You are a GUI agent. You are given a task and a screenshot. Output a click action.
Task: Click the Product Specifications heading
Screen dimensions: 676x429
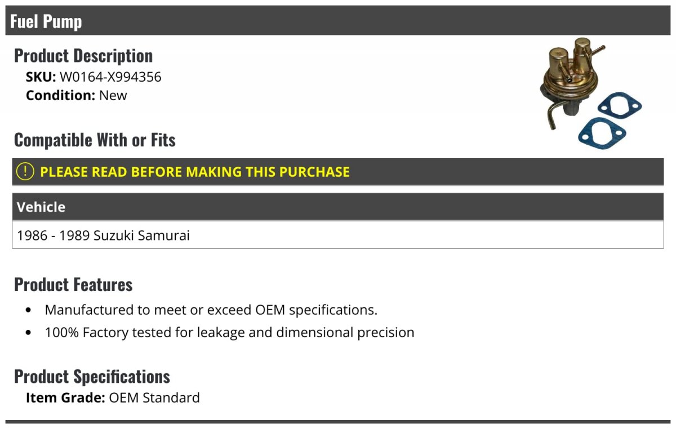click(x=92, y=376)
